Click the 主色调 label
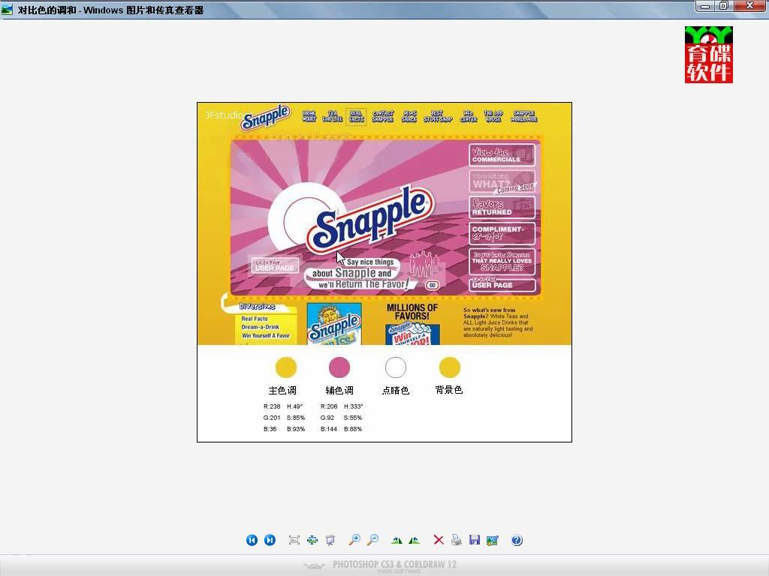Screen dimensions: 769x576 (x=282, y=390)
